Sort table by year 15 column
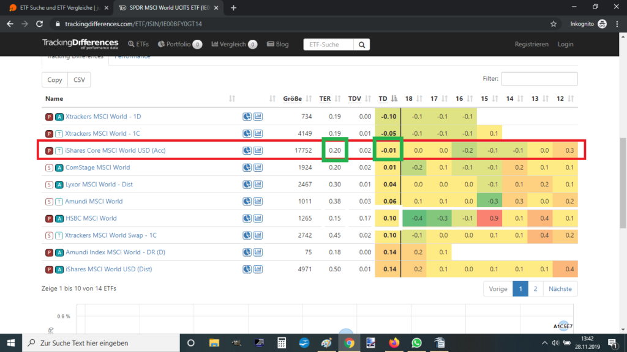The height and width of the screenshot is (352, 627). tap(489, 98)
